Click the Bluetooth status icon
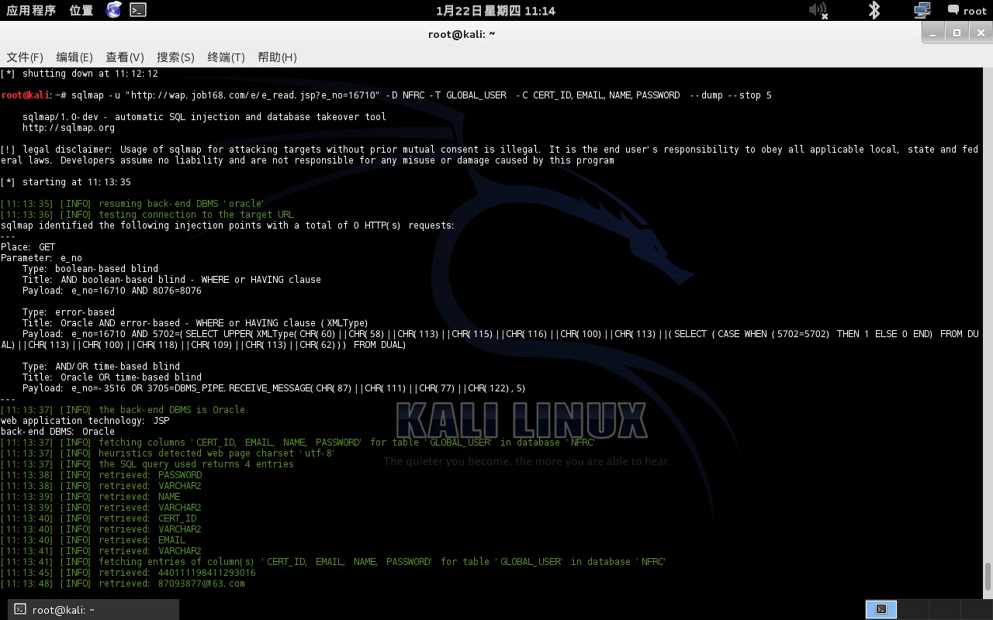The height and width of the screenshot is (620, 993). click(x=874, y=10)
